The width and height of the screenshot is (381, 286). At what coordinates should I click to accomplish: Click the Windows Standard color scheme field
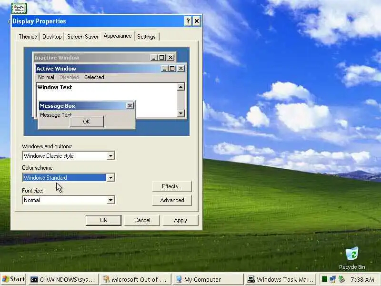click(68, 177)
